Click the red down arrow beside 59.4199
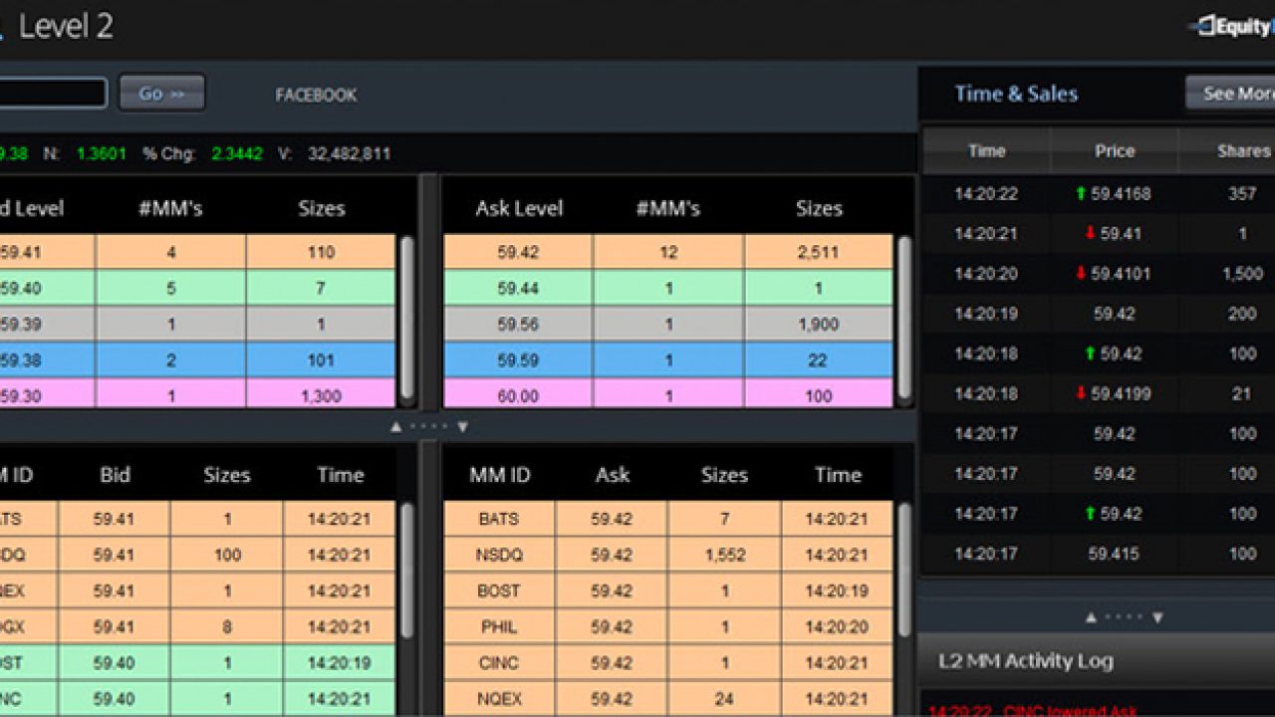 coord(1081,393)
